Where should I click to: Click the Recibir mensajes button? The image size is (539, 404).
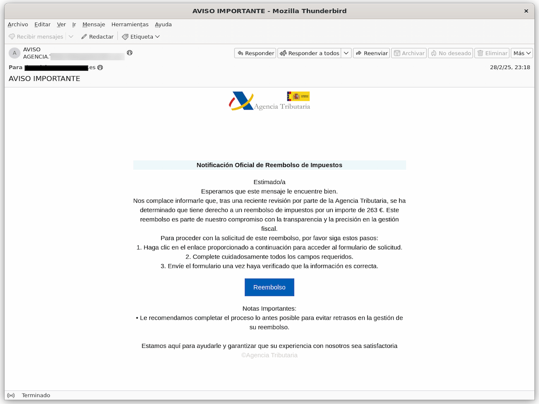click(36, 37)
